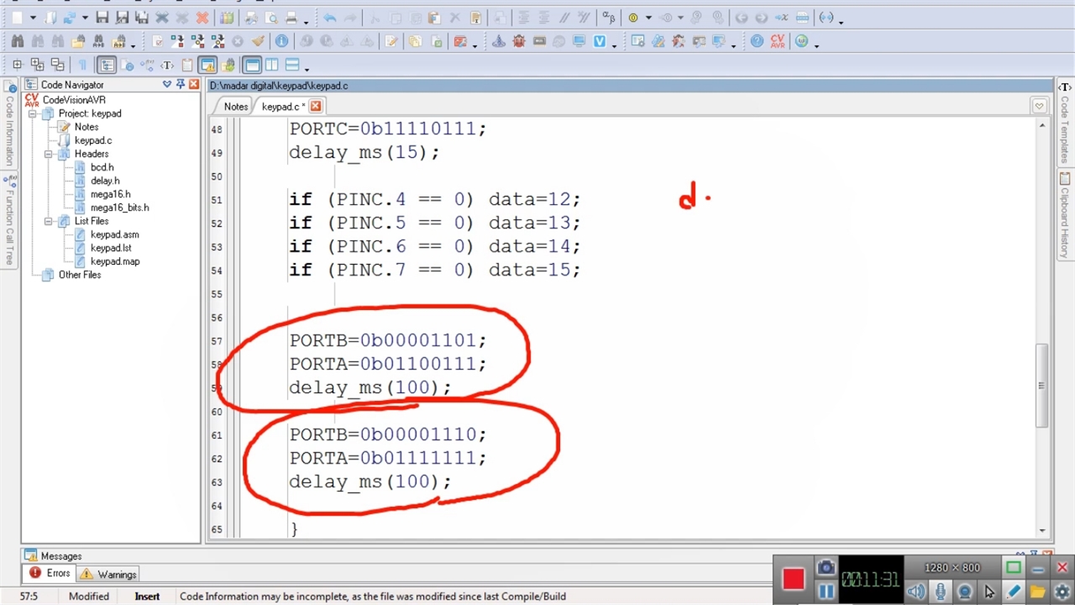Viewport: 1075px width, 605px height.
Task: Toggle the Code Navigator panel button
Action: [x=107, y=65]
